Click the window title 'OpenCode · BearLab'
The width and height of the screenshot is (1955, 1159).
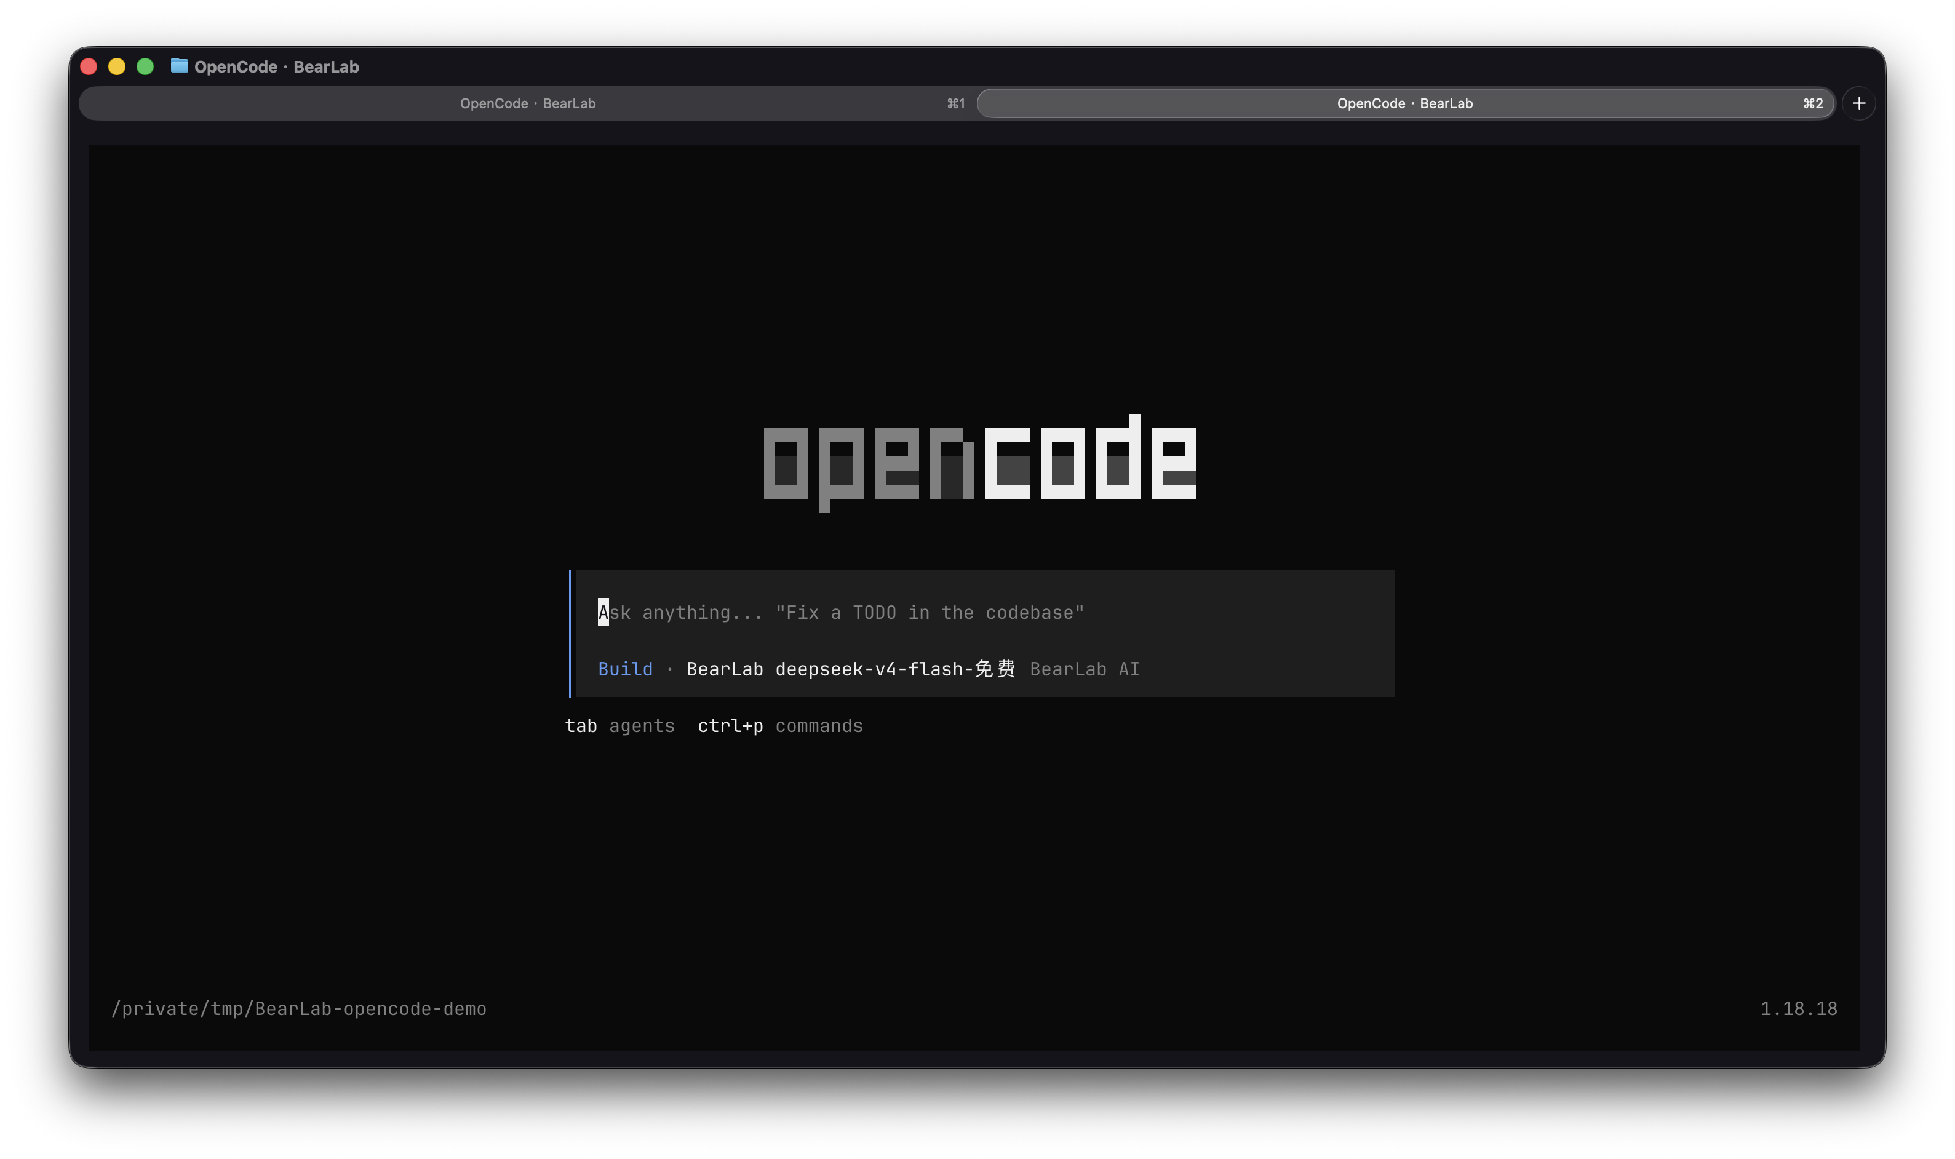276,66
